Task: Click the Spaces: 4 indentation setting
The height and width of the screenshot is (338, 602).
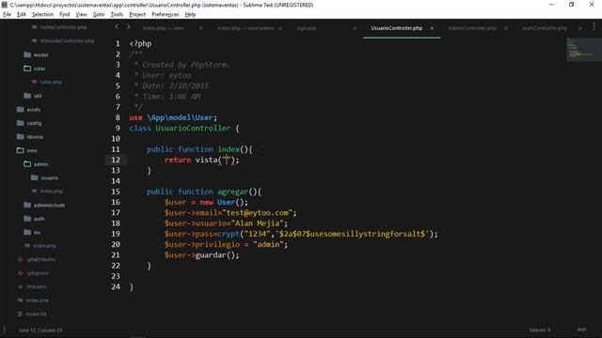Action: pyautogui.click(x=540, y=330)
